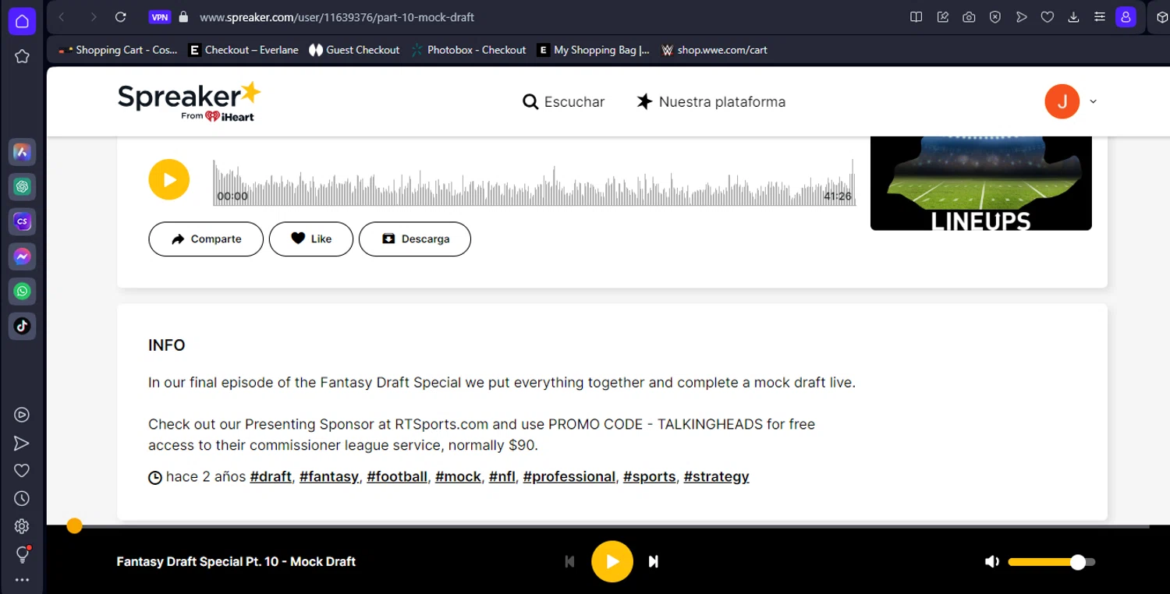
Task: Open the LINEUPS episode artwork
Action: click(x=981, y=183)
